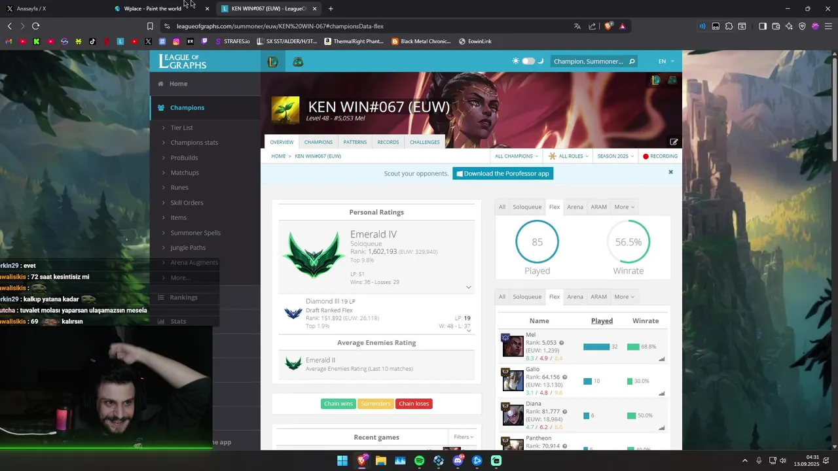Open Tier List in the sidebar
This screenshot has width=838, height=471.
181,128
